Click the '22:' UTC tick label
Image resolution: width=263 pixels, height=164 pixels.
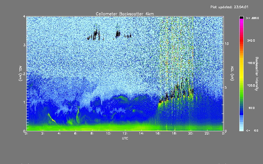click(207, 133)
